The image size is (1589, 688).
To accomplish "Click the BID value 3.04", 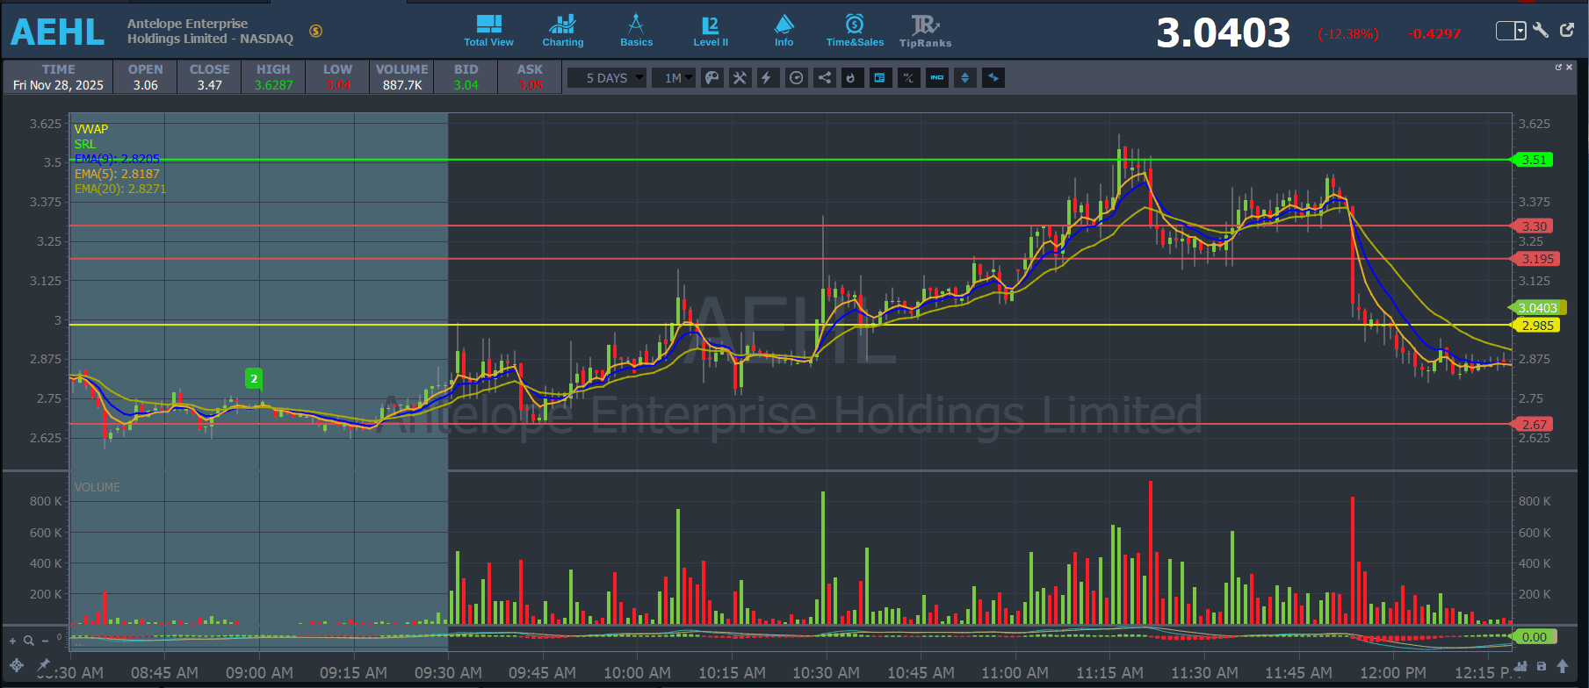I will coord(466,85).
